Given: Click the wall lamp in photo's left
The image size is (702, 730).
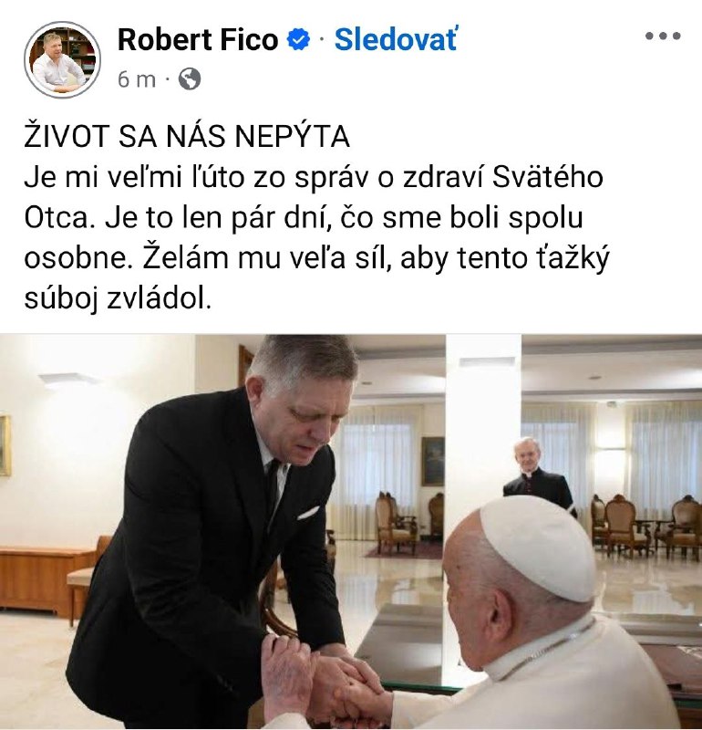Looking at the screenshot, I should (69, 379).
